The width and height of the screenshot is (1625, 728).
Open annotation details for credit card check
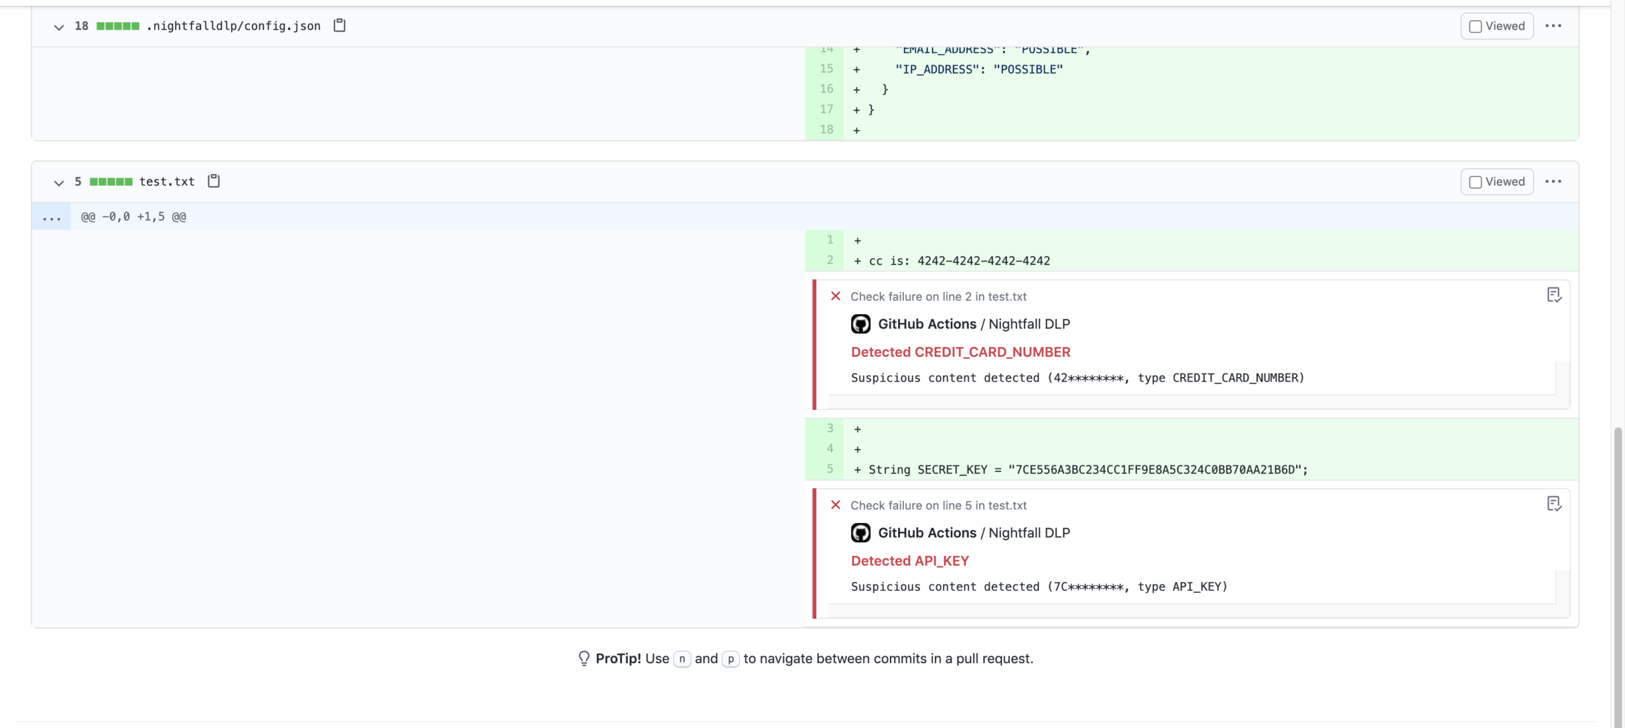point(1554,295)
